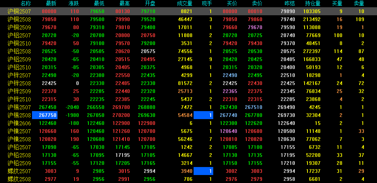Click 沪锡2508 volume value 54584
Screen dimensions: 377x183
(185, 115)
